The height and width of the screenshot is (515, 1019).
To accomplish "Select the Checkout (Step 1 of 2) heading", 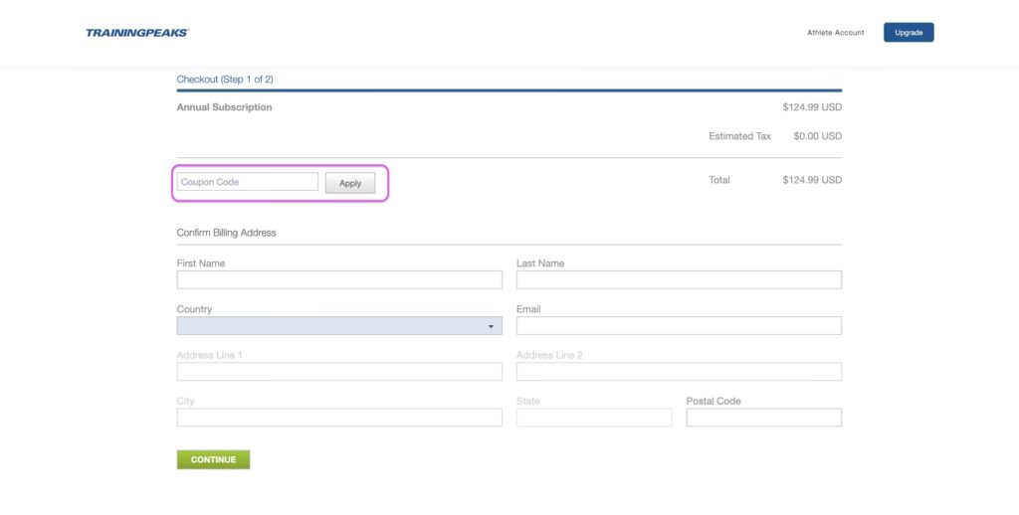I will point(225,80).
